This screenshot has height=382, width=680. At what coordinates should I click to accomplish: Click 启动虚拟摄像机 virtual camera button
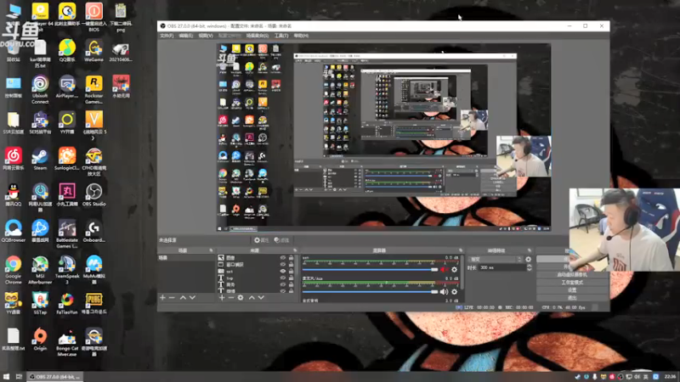point(572,274)
